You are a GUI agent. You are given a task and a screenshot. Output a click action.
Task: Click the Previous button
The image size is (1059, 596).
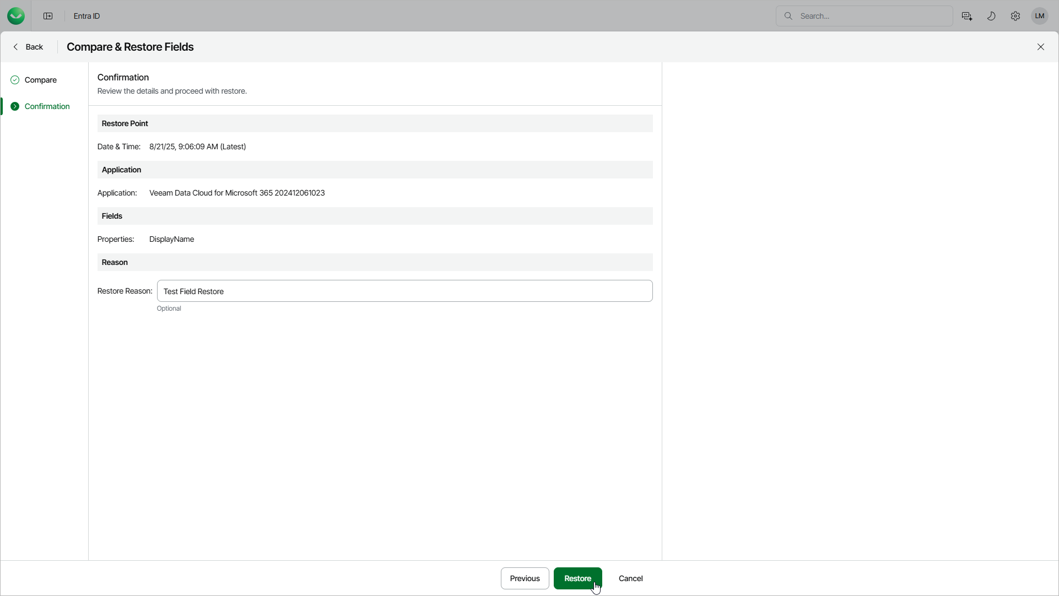(x=525, y=578)
